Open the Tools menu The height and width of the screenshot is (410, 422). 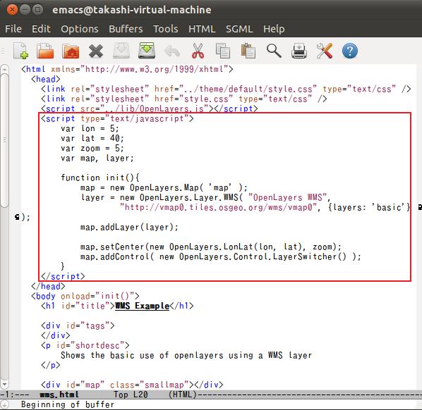tap(166, 29)
